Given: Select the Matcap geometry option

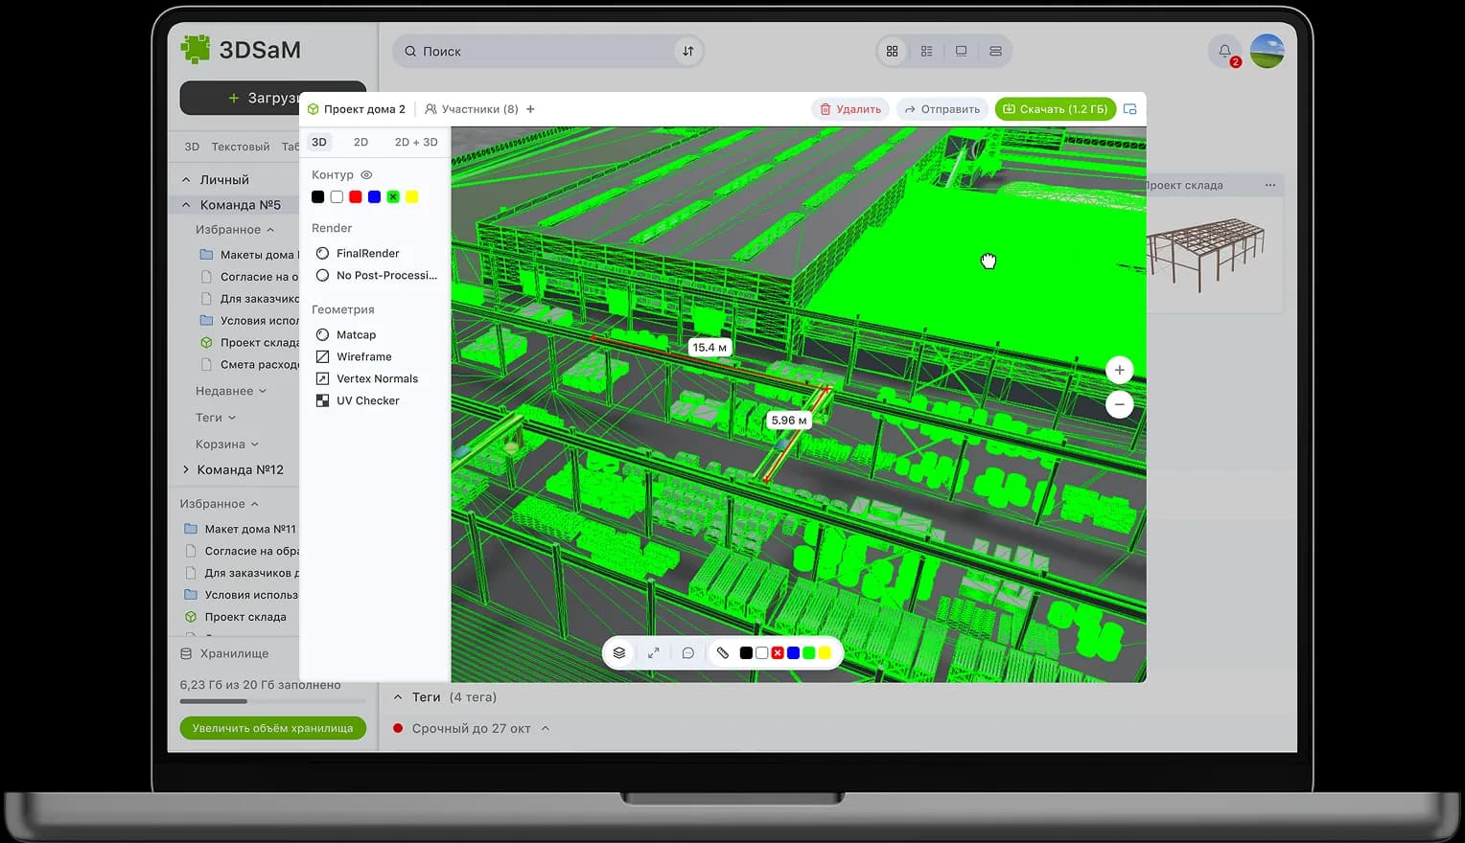Looking at the screenshot, I should [323, 334].
